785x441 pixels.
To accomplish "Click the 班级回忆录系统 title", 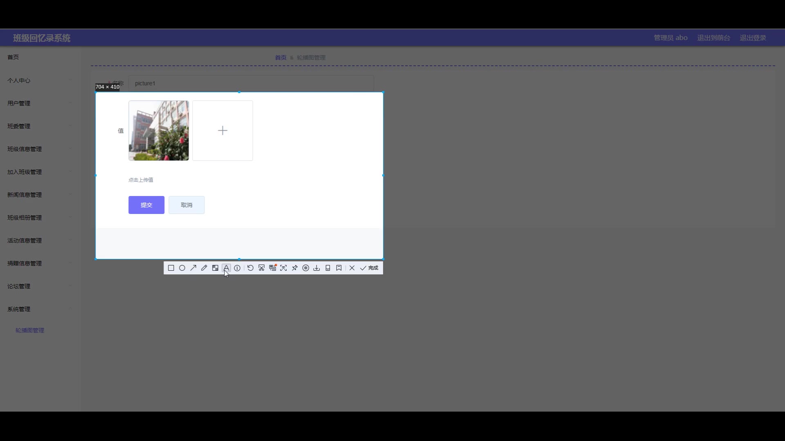I will (x=42, y=38).
